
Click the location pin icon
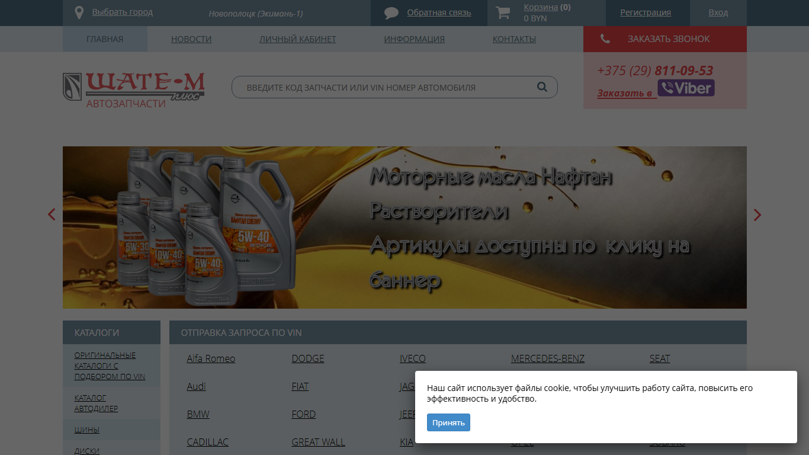(x=79, y=12)
